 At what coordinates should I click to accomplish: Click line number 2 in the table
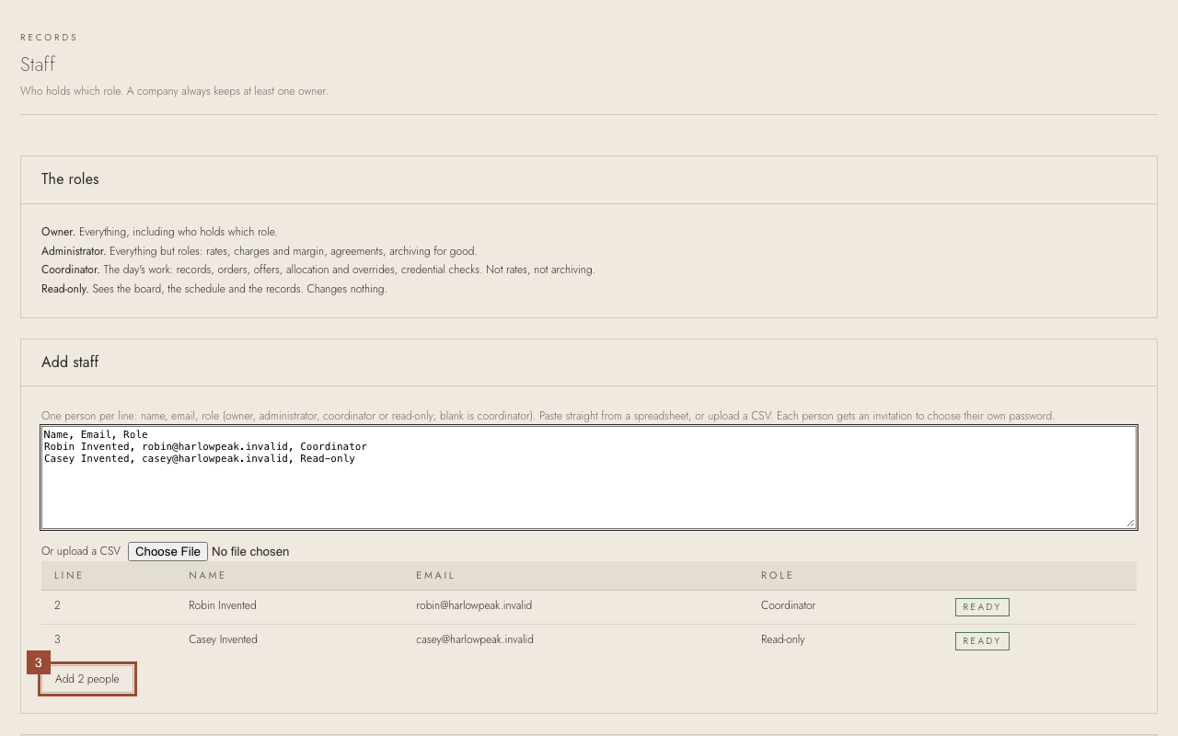tap(57, 605)
